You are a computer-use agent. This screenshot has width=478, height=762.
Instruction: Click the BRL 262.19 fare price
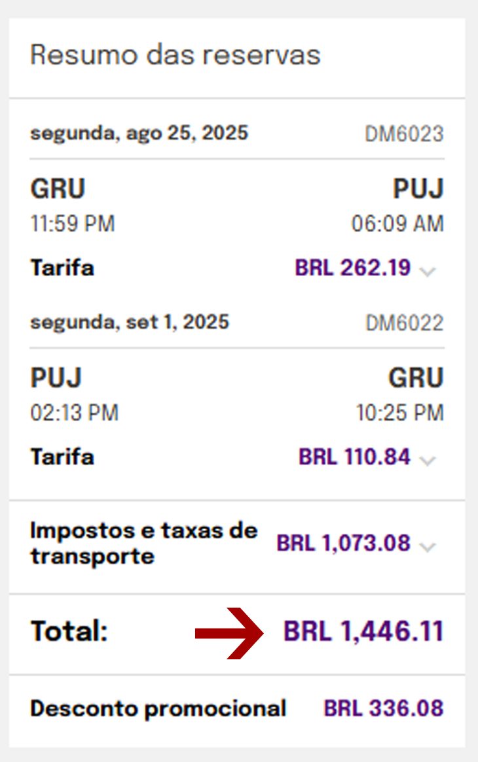[353, 268]
